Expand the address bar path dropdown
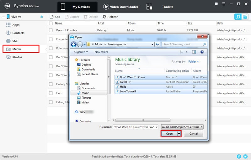 [152, 44]
